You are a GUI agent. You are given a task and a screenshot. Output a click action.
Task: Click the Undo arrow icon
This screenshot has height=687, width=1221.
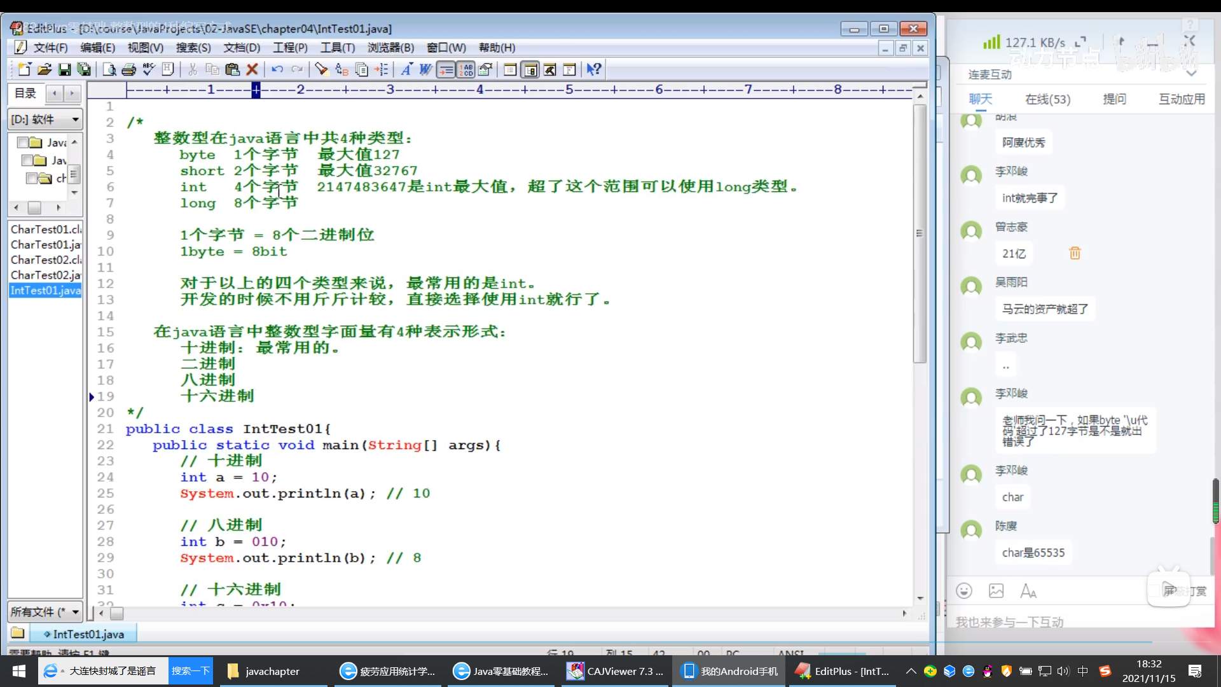point(277,69)
